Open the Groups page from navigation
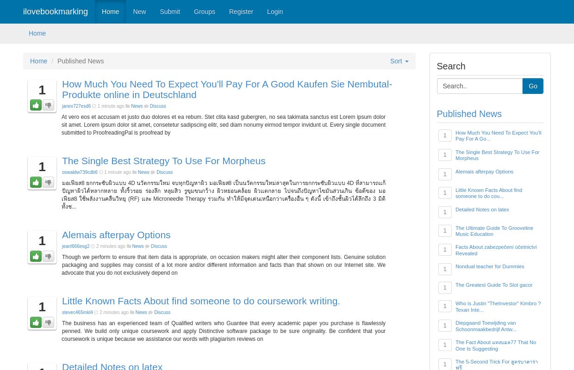The image size is (574, 370). (204, 12)
